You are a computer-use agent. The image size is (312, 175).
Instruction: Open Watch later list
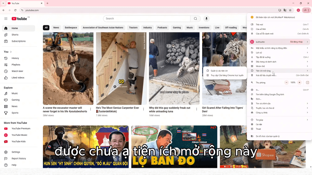[19, 71]
